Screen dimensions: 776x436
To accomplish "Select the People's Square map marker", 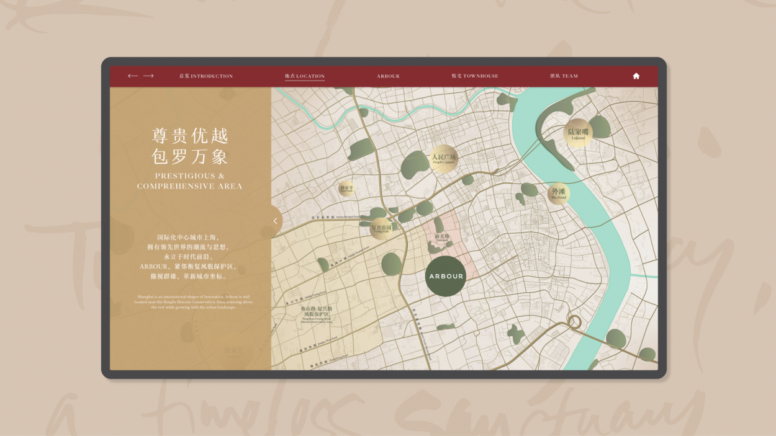I will pos(444,159).
